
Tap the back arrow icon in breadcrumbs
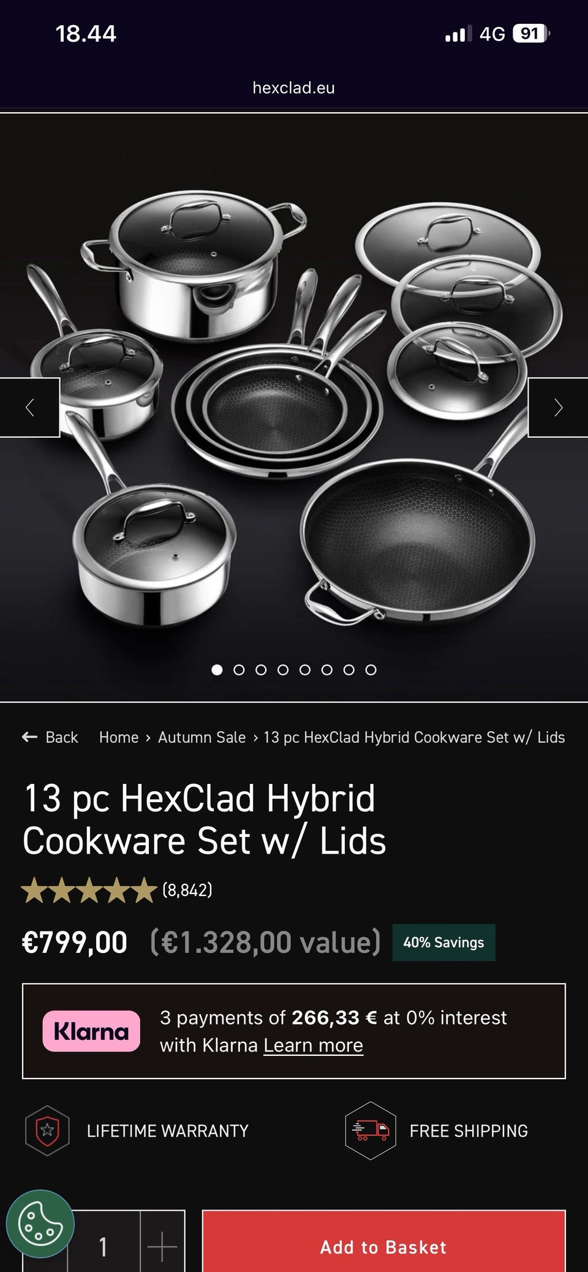29,737
